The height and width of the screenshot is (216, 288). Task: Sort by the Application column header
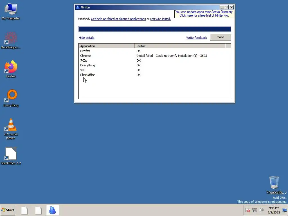(x=107, y=46)
